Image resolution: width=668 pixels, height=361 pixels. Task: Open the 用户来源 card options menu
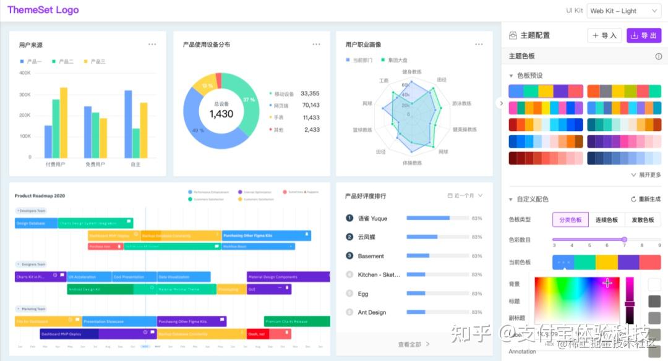152,44
